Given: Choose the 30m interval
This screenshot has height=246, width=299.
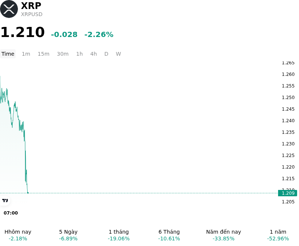Looking at the screenshot, I should pyautogui.click(x=63, y=54).
